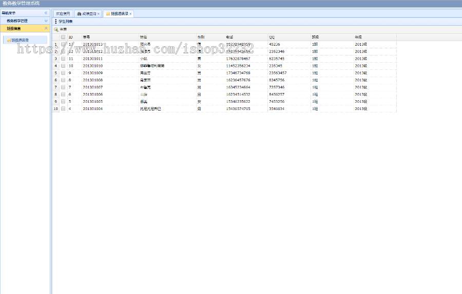
Task: Select the checkbox for student 201301004
Action: coord(63,109)
